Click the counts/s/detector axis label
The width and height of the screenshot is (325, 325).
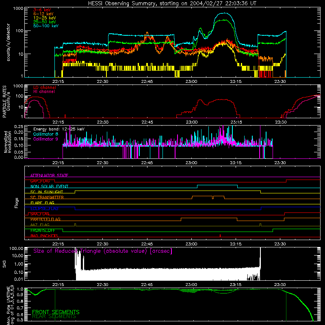pyautogui.click(x=8, y=42)
